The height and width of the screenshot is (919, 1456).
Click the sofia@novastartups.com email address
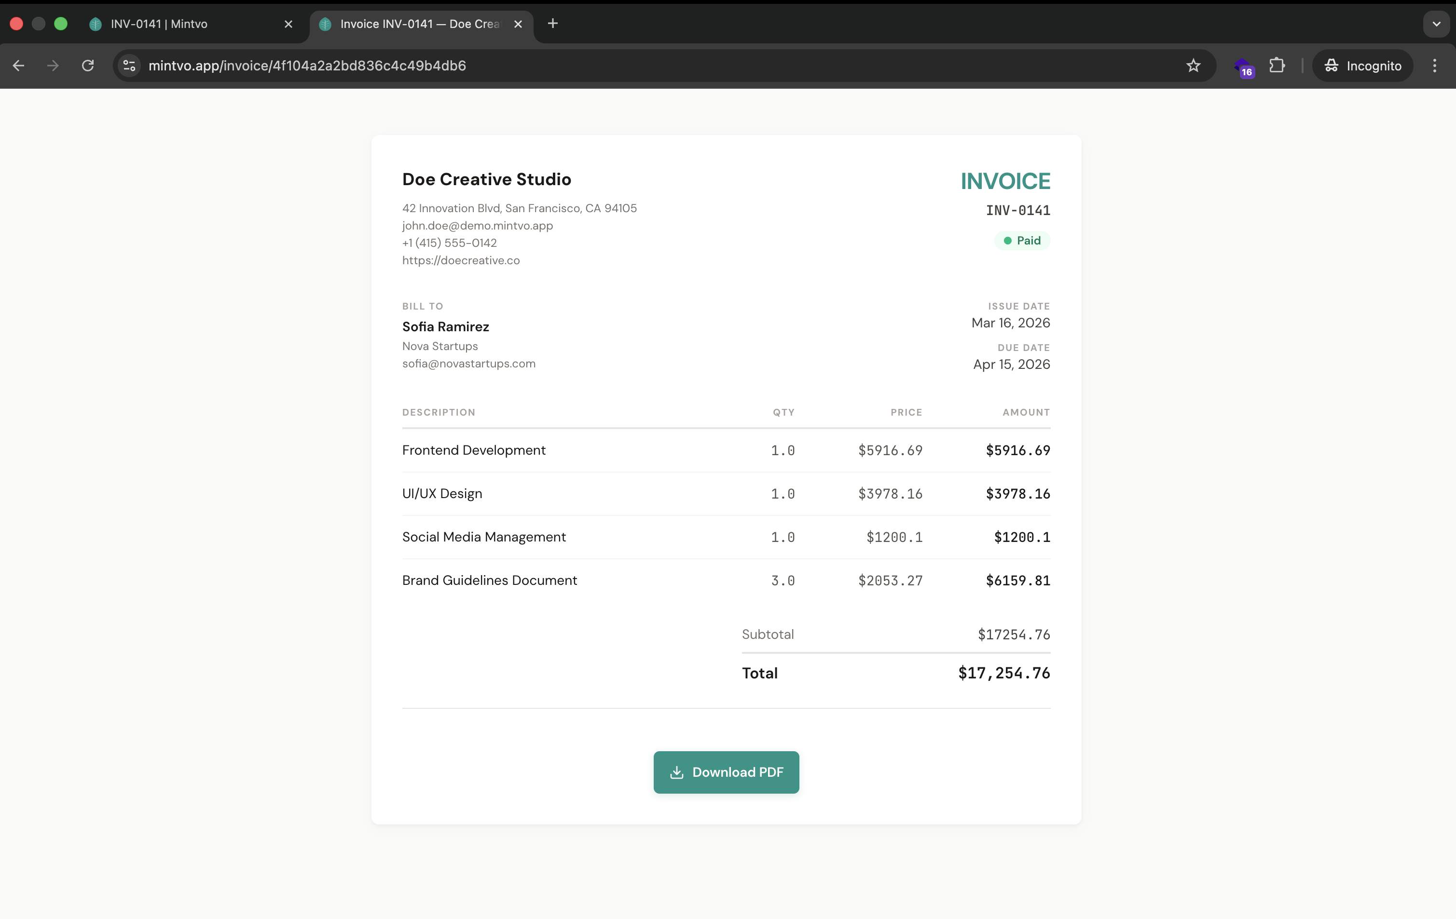pos(468,364)
